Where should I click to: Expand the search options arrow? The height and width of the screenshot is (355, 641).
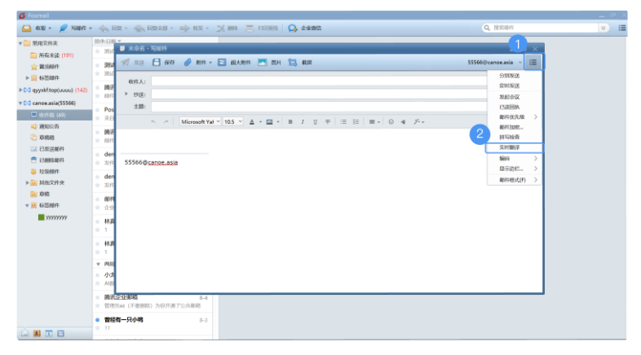[x=603, y=28]
